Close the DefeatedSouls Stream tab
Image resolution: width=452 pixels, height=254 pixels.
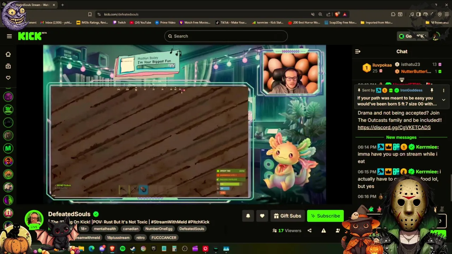click(54, 5)
